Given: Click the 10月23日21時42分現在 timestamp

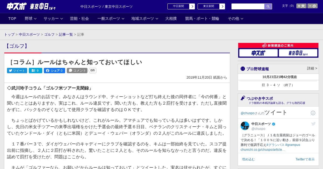Looking at the screenshot, I should [x=280, y=77].
